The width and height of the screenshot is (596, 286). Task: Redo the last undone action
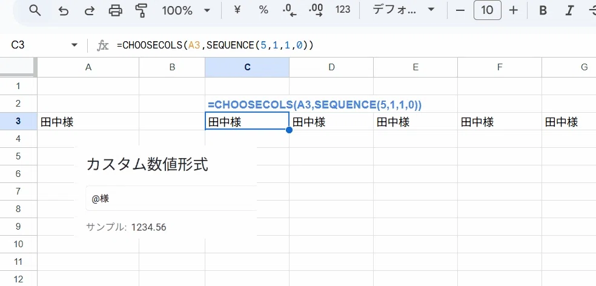tap(89, 10)
